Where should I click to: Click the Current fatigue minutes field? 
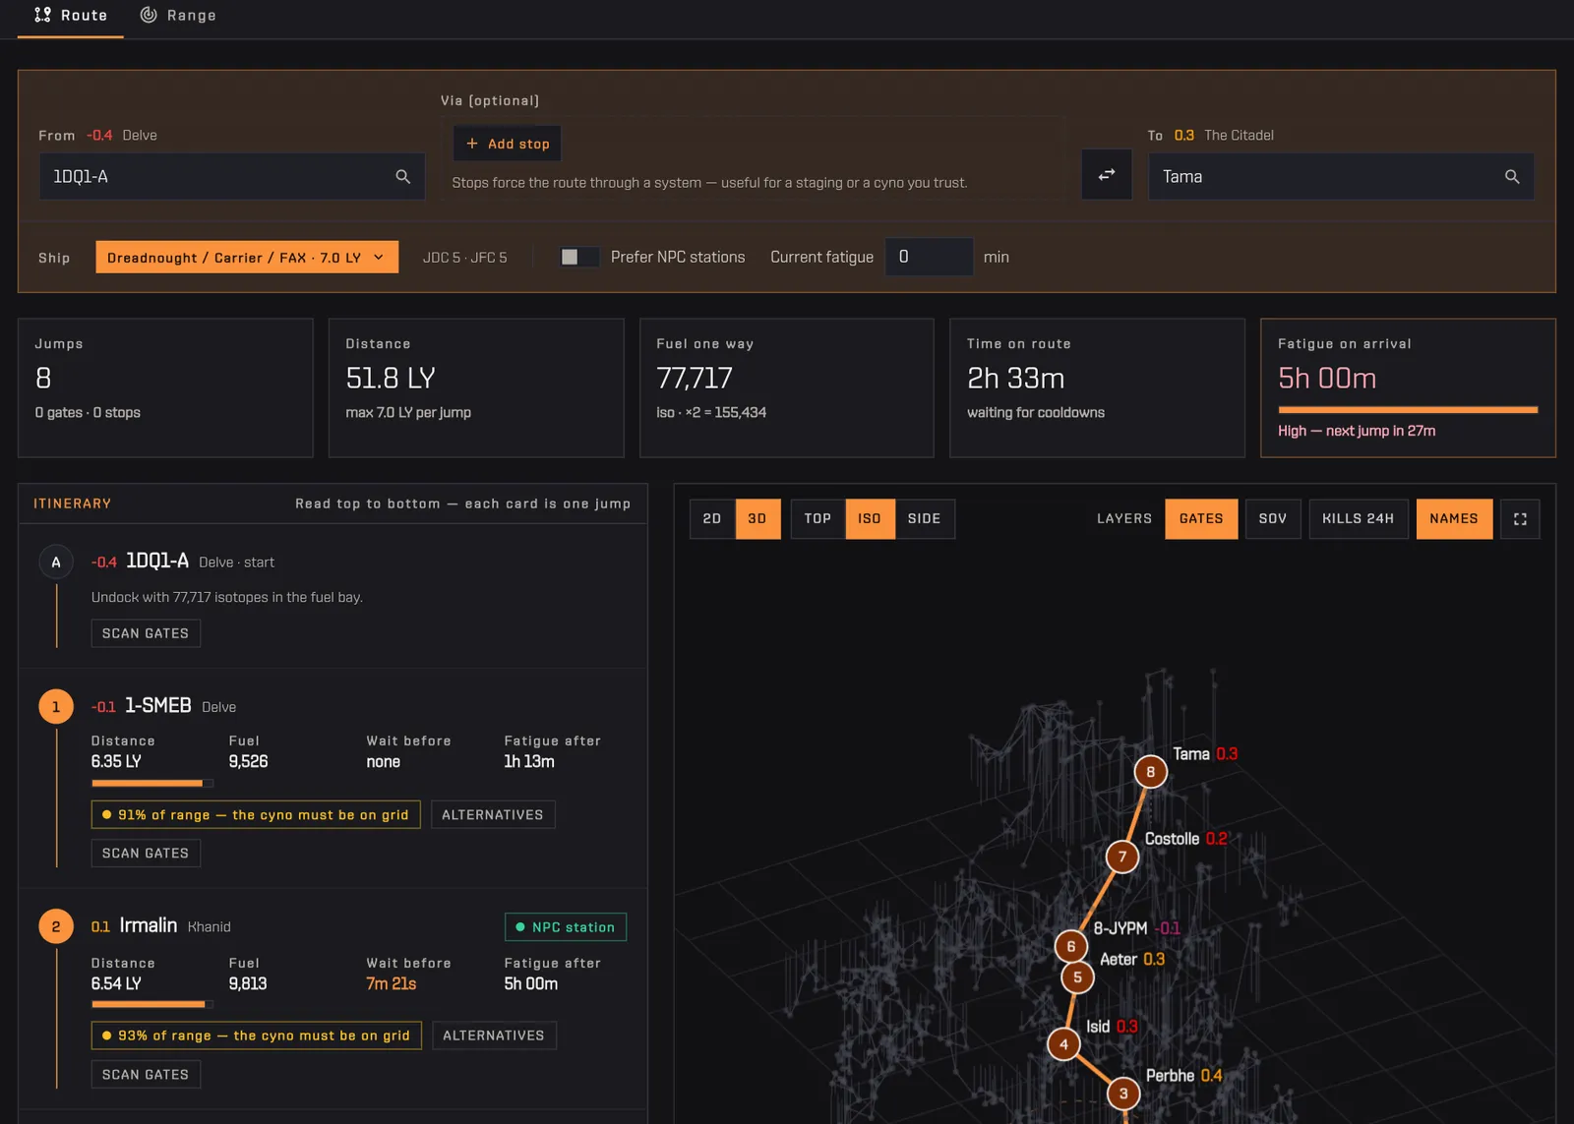click(x=930, y=257)
